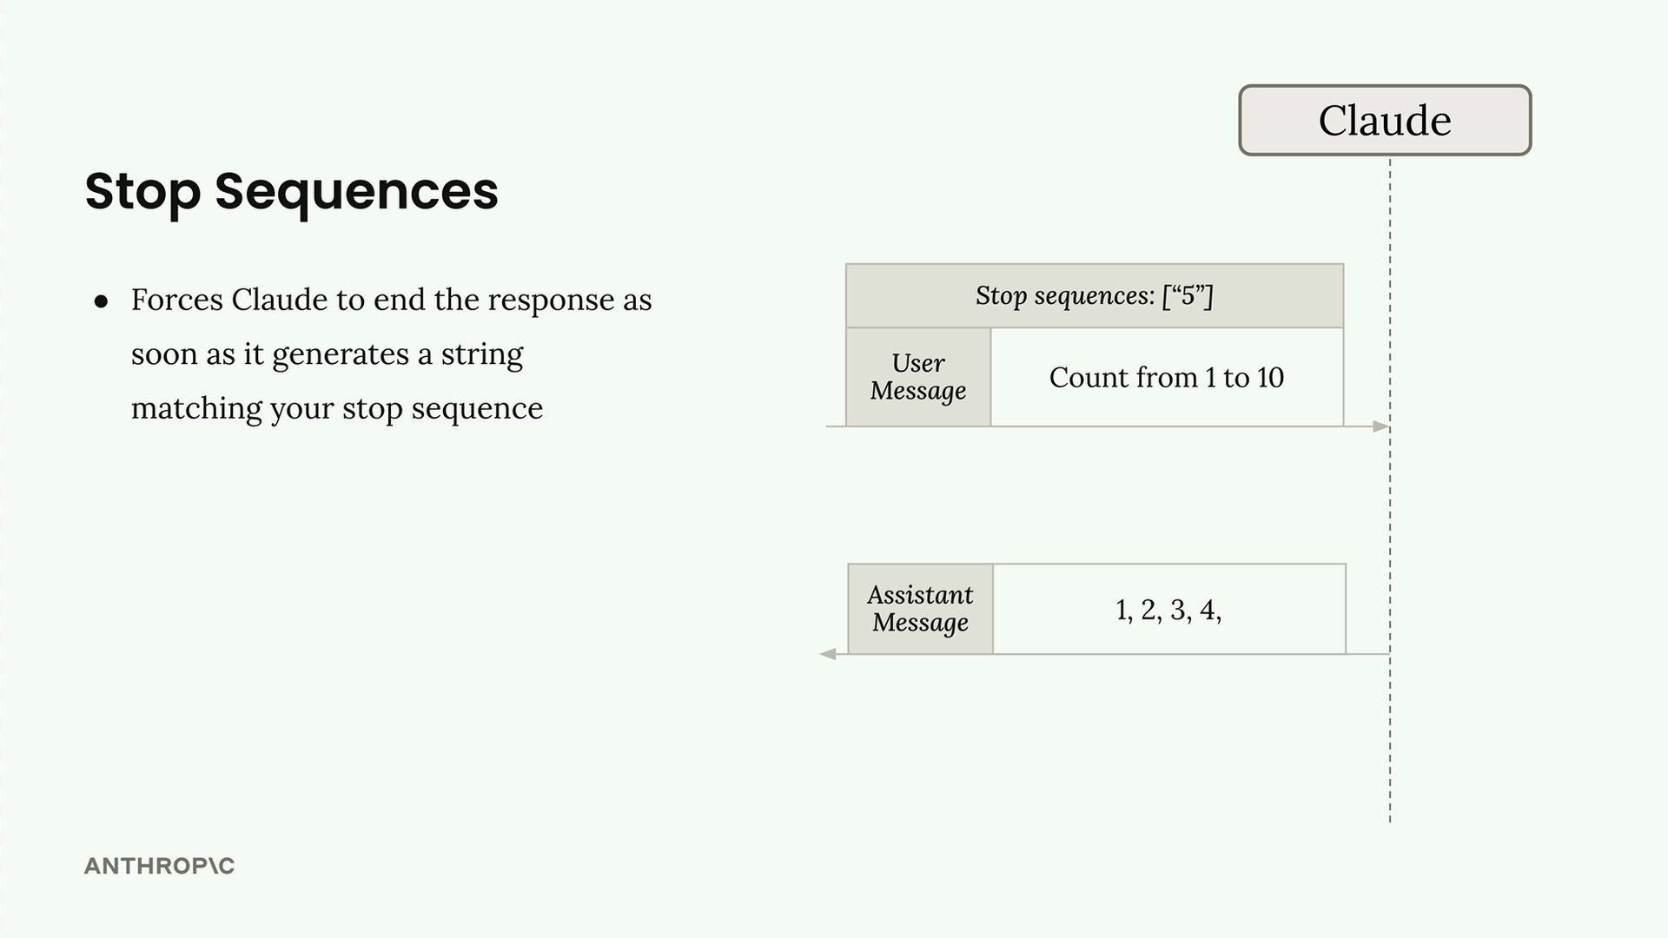The image size is (1668, 938).
Task: Select the User Message label cell
Action: click(x=918, y=377)
